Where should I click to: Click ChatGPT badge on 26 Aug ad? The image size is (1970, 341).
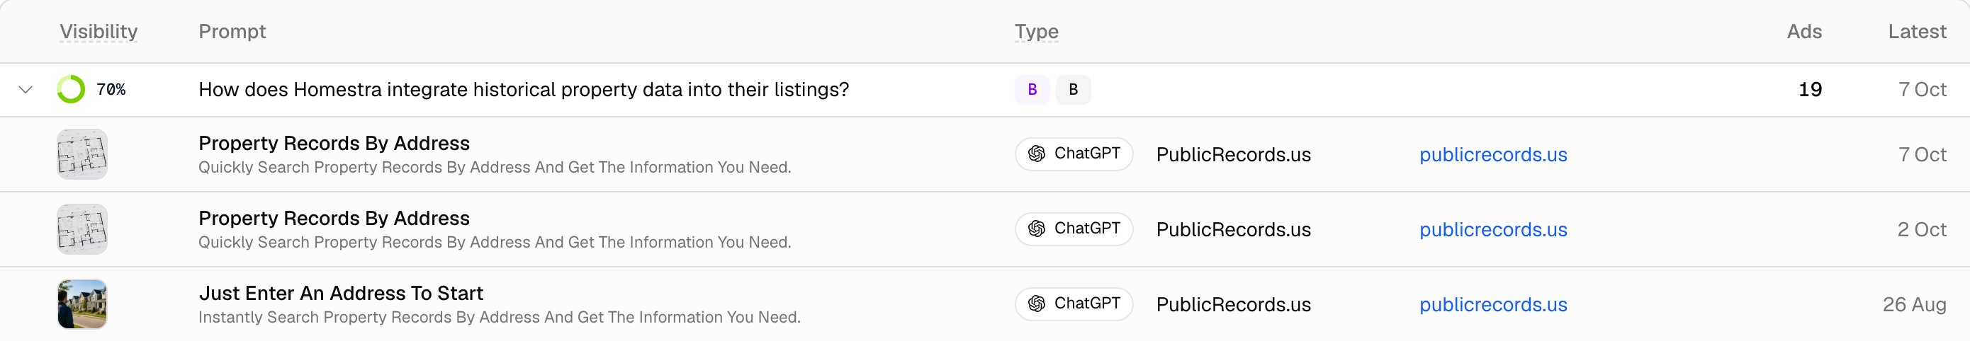click(x=1074, y=304)
